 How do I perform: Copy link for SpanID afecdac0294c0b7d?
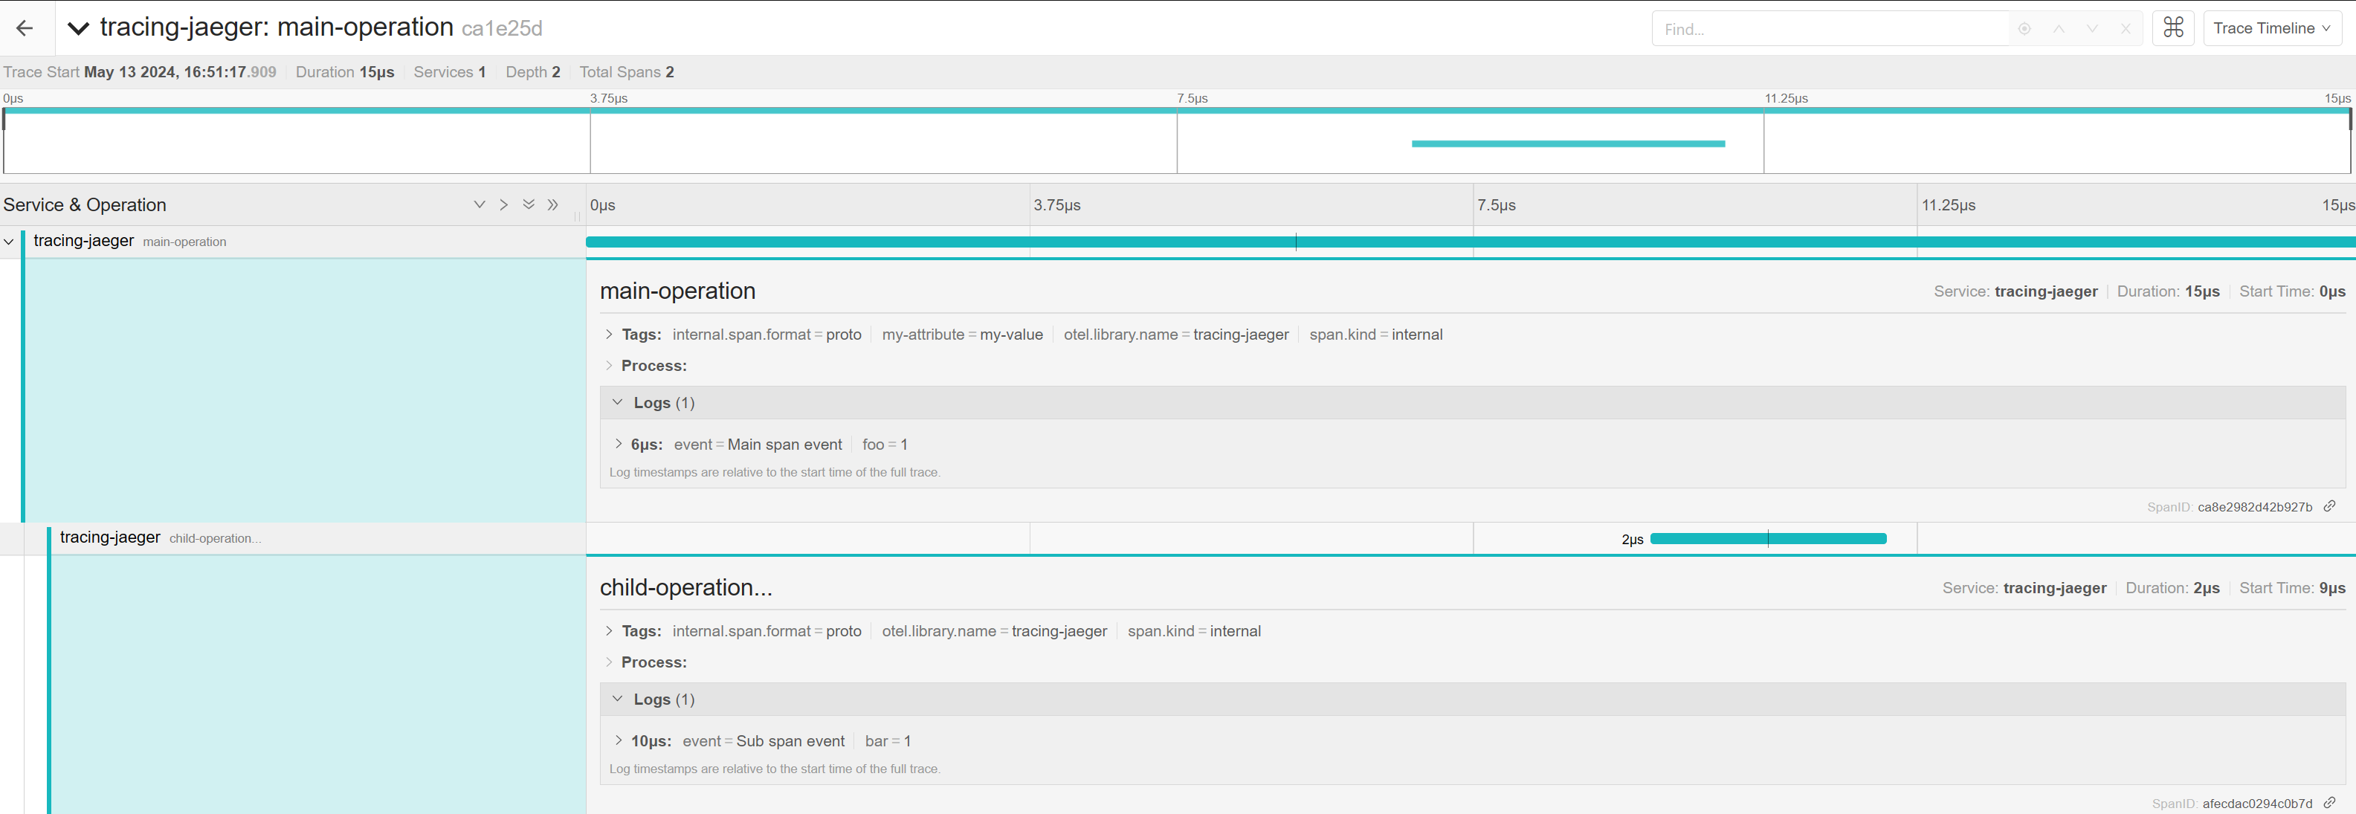[x=2329, y=802]
